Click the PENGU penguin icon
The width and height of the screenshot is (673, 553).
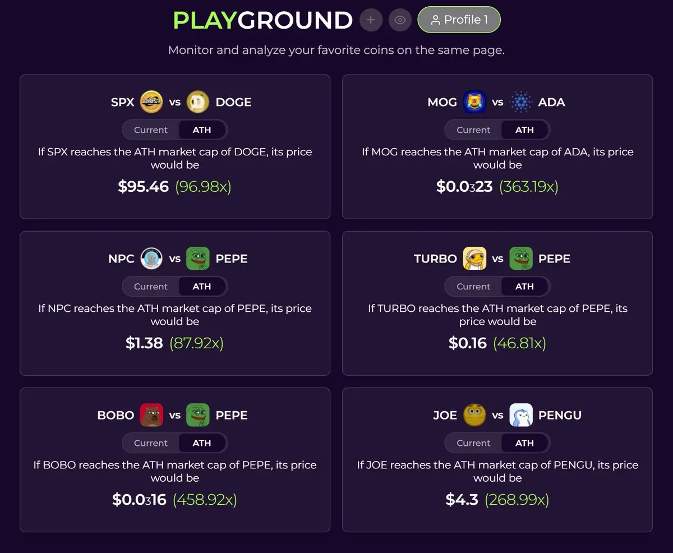[521, 415]
